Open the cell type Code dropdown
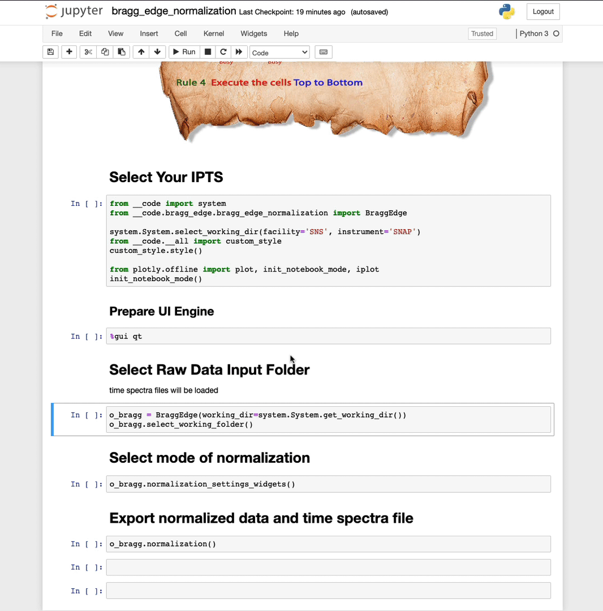 tap(279, 53)
